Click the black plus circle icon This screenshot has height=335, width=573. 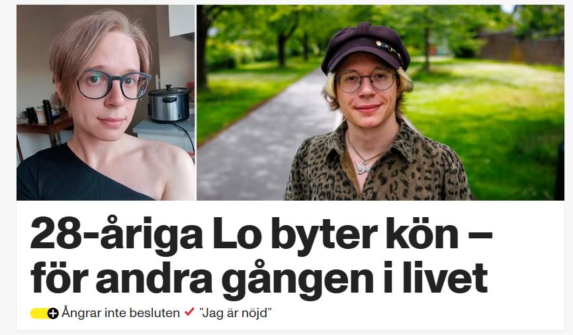click(53, 313)
